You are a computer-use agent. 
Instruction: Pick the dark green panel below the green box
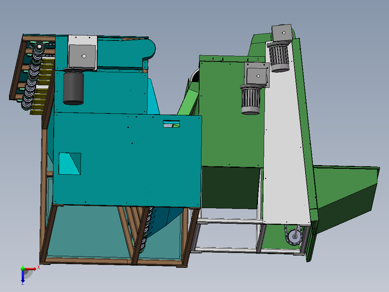pyautogui.click(x=231, y=188)
